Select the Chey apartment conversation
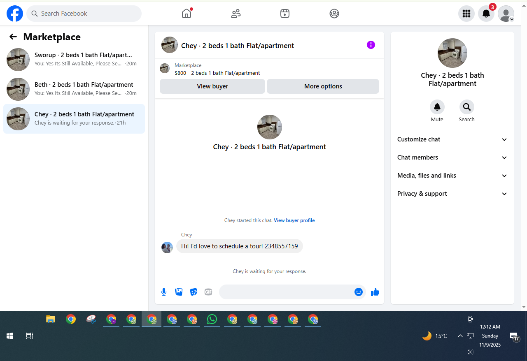This screenshot has height=361, width=527. (x=74, y=119)
